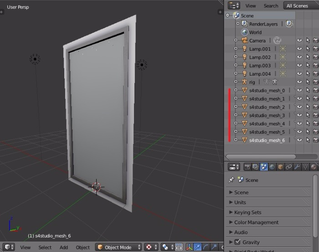Click the outliner horizontal scrollbar
Screen dimensions: 319x252
261,156
